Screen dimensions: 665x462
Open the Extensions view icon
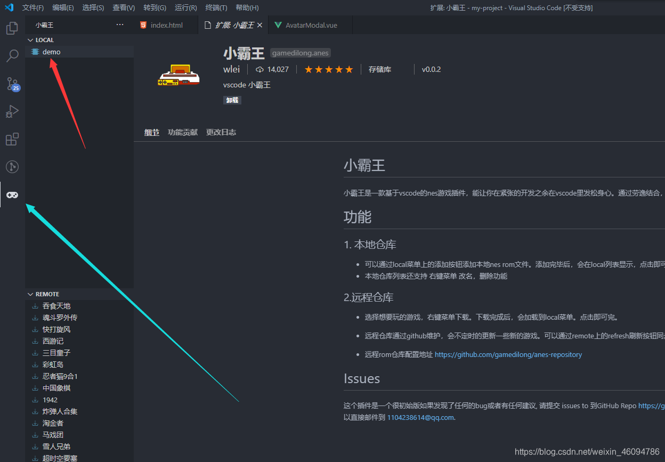12,139
